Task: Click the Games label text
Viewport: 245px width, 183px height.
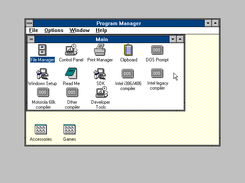Action: pyautogui.click(x=70, y=139)
